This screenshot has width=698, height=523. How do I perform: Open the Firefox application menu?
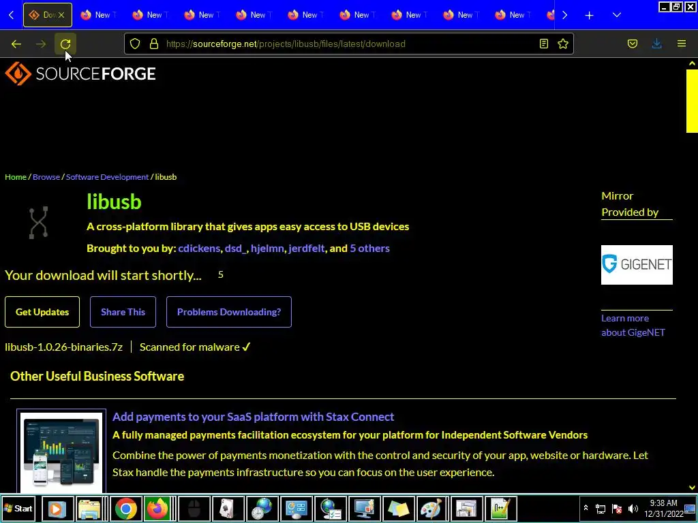[682, 44]
